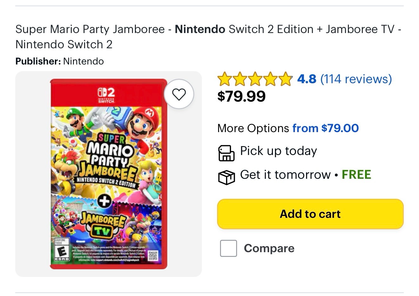The height and width of the screenshot is (296, 419).
Task: Click the Pick up today text
Action: [x=278, y=151]
